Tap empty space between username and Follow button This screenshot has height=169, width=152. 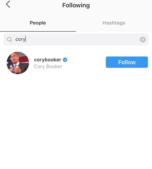click(x=86, y=63)
